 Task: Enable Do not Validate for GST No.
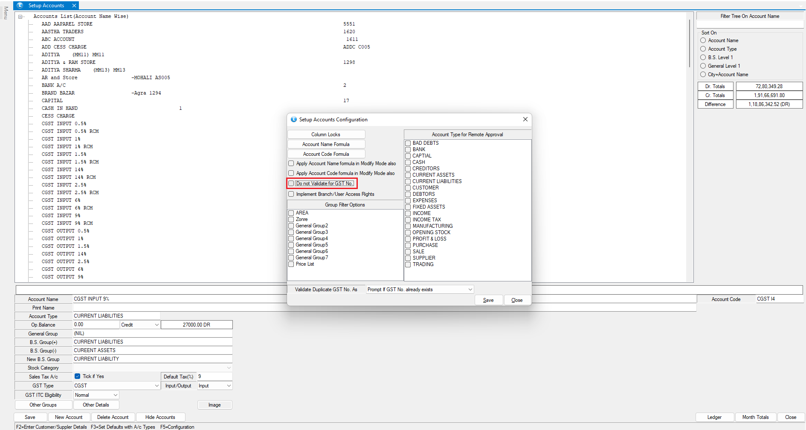tap(291, 183)
